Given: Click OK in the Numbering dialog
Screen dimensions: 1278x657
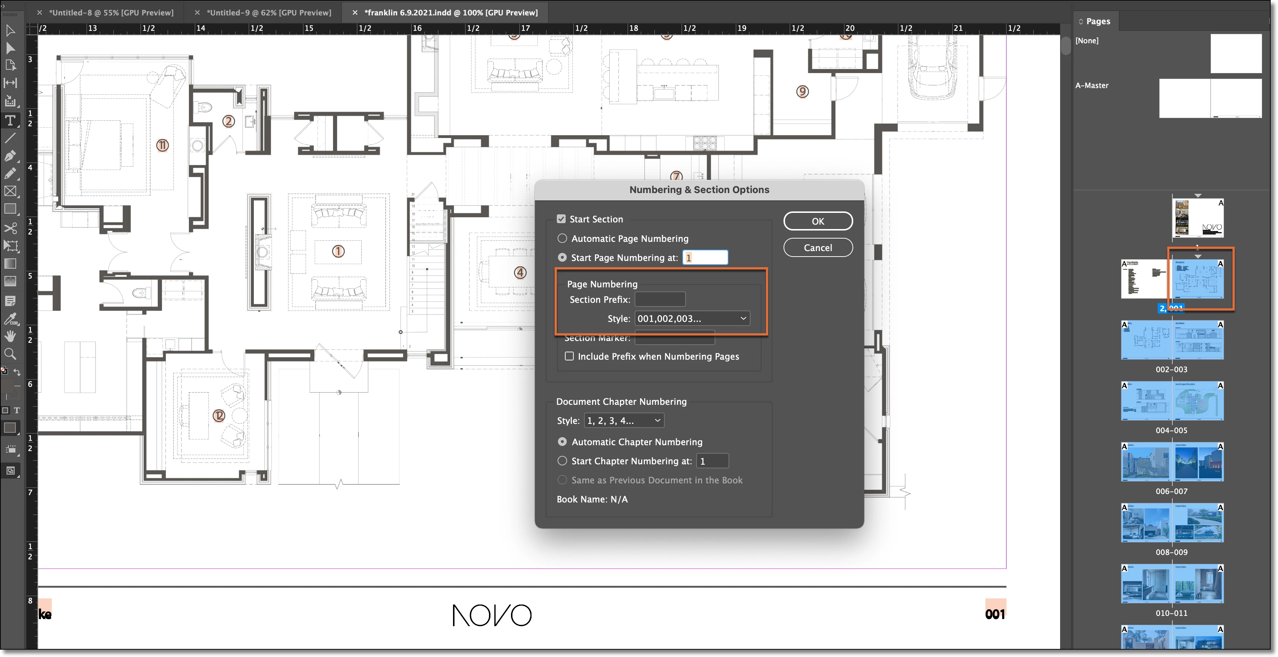Looking at the screenshot, I should pyautogui.click(x=818, y=221).
